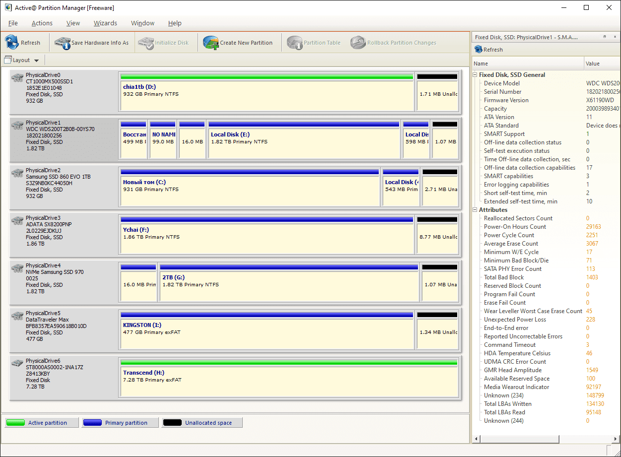Open the Actions menu
Screen dimensions: 621x457
click(x=42, y=23)
